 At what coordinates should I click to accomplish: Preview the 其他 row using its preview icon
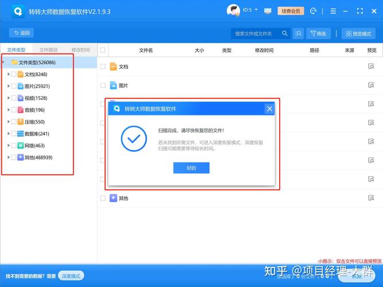[371, 198]
